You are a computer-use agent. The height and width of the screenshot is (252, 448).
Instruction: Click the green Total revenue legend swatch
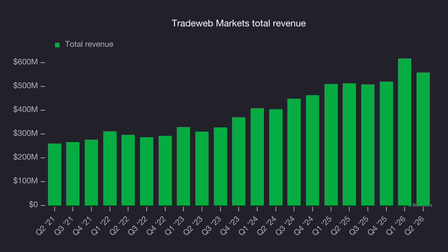pyautogui.click(x=57, y=45)
